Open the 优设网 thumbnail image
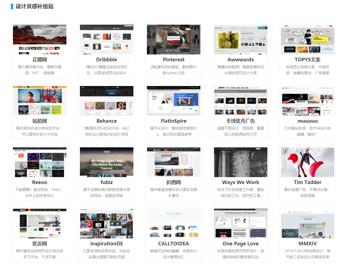 40,224
